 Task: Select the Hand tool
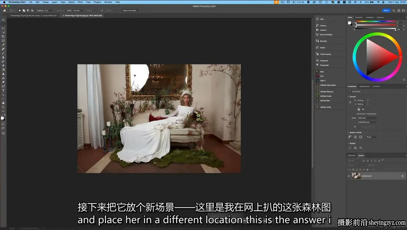click(3, 103)
